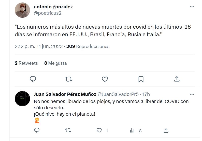
Task: Click the 17h reply timestamp
Action: (146, 94)
